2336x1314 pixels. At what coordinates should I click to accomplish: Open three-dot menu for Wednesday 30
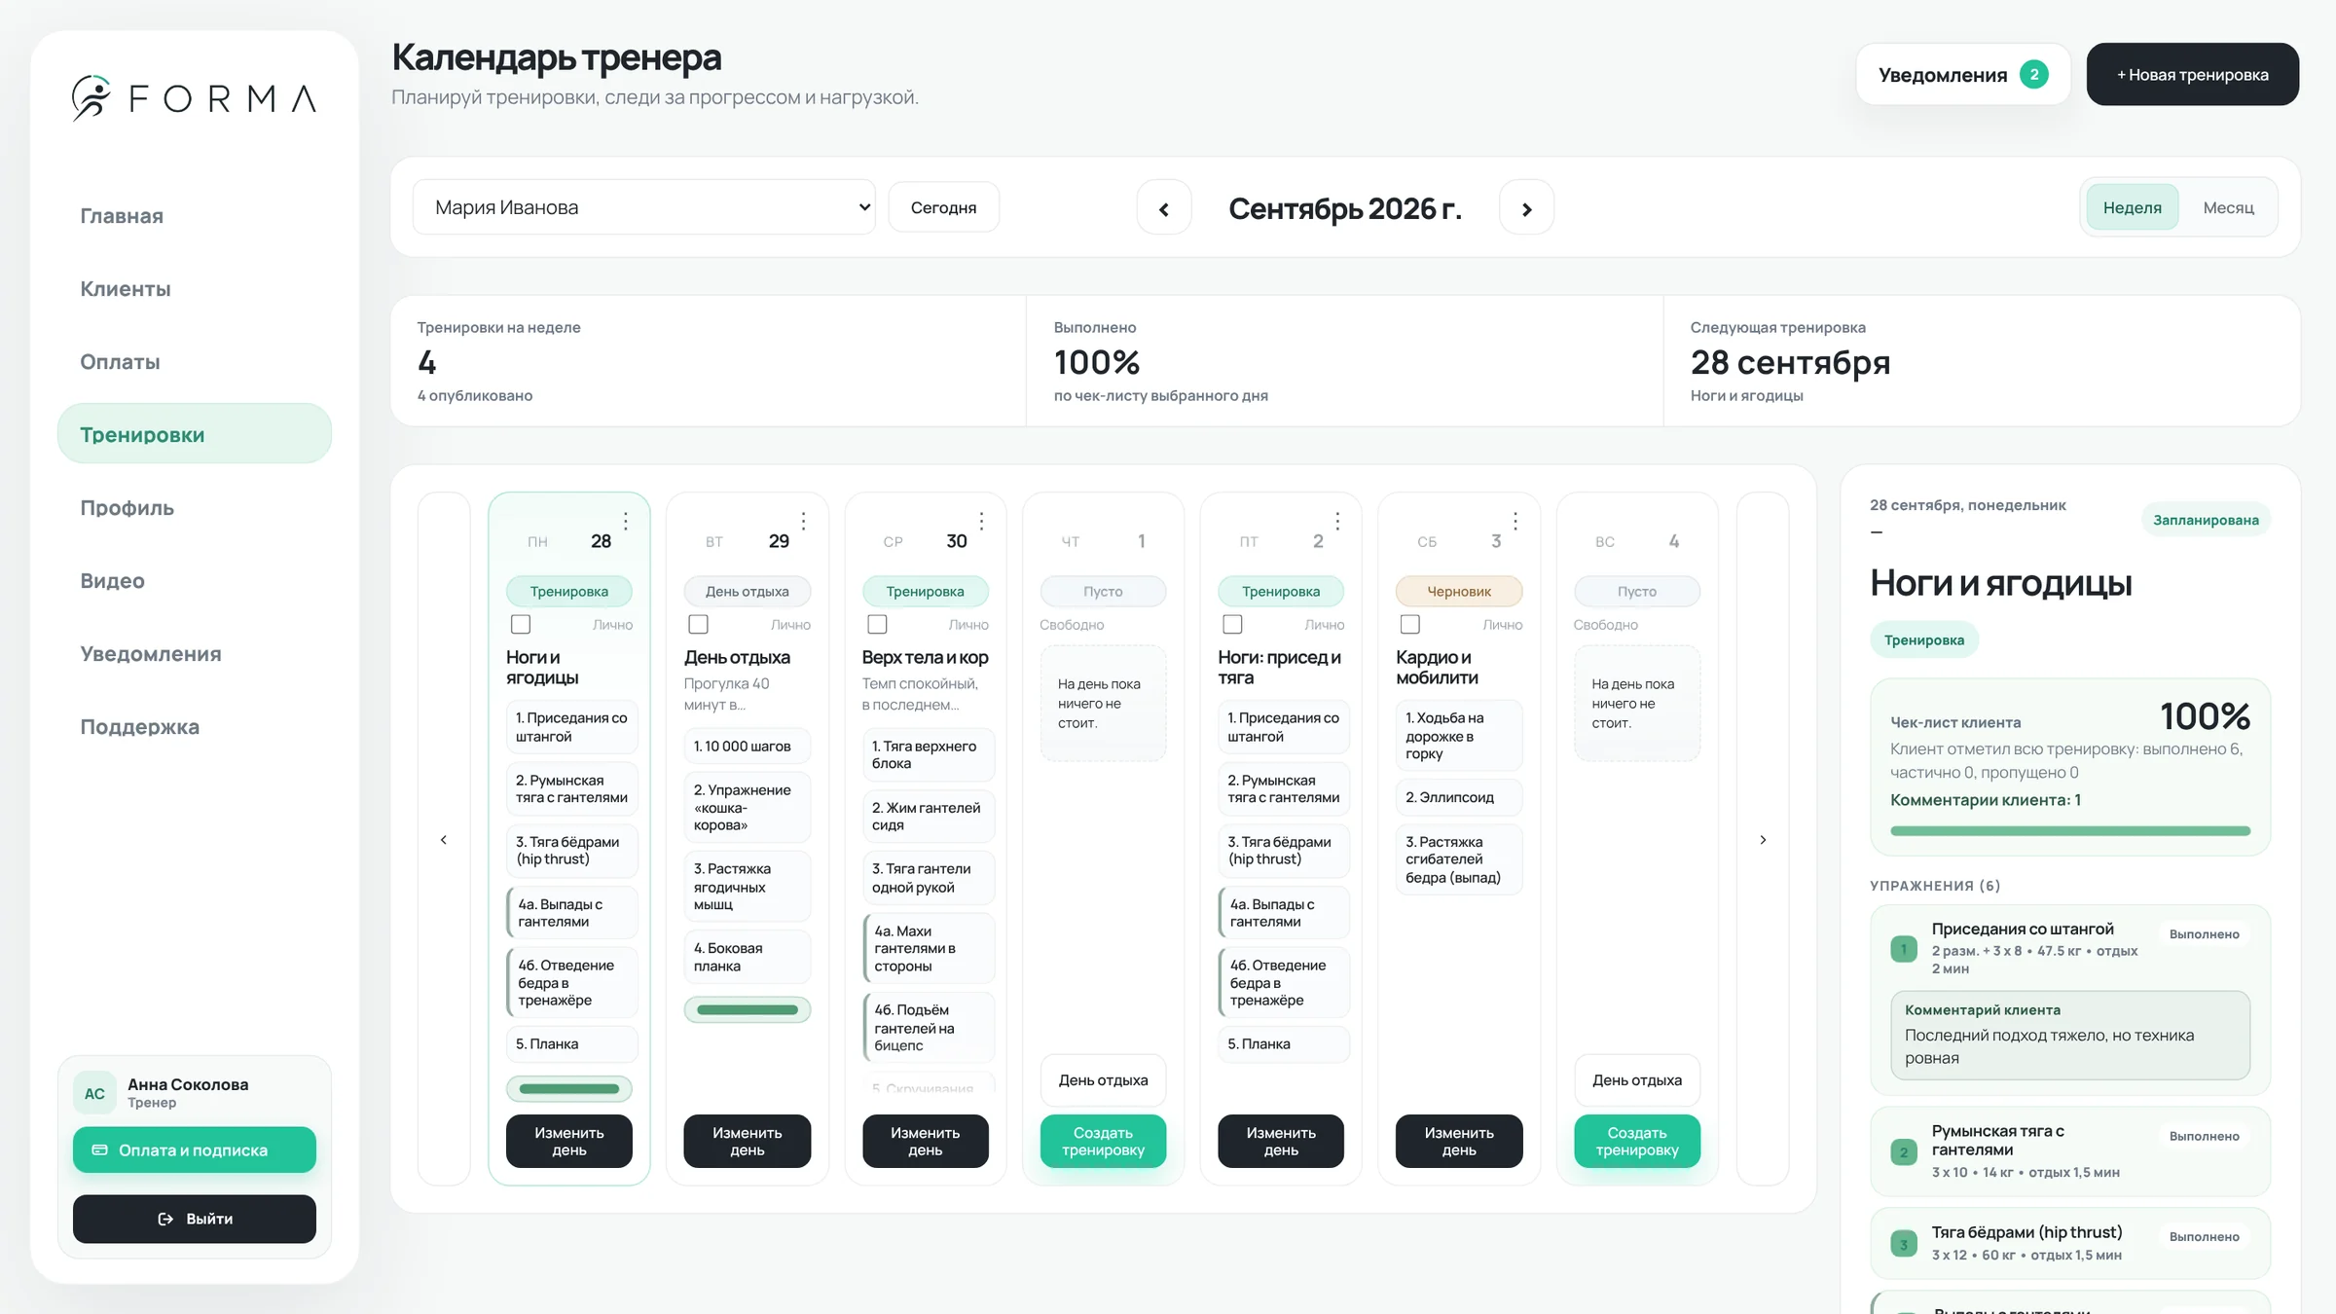(982, 521)
